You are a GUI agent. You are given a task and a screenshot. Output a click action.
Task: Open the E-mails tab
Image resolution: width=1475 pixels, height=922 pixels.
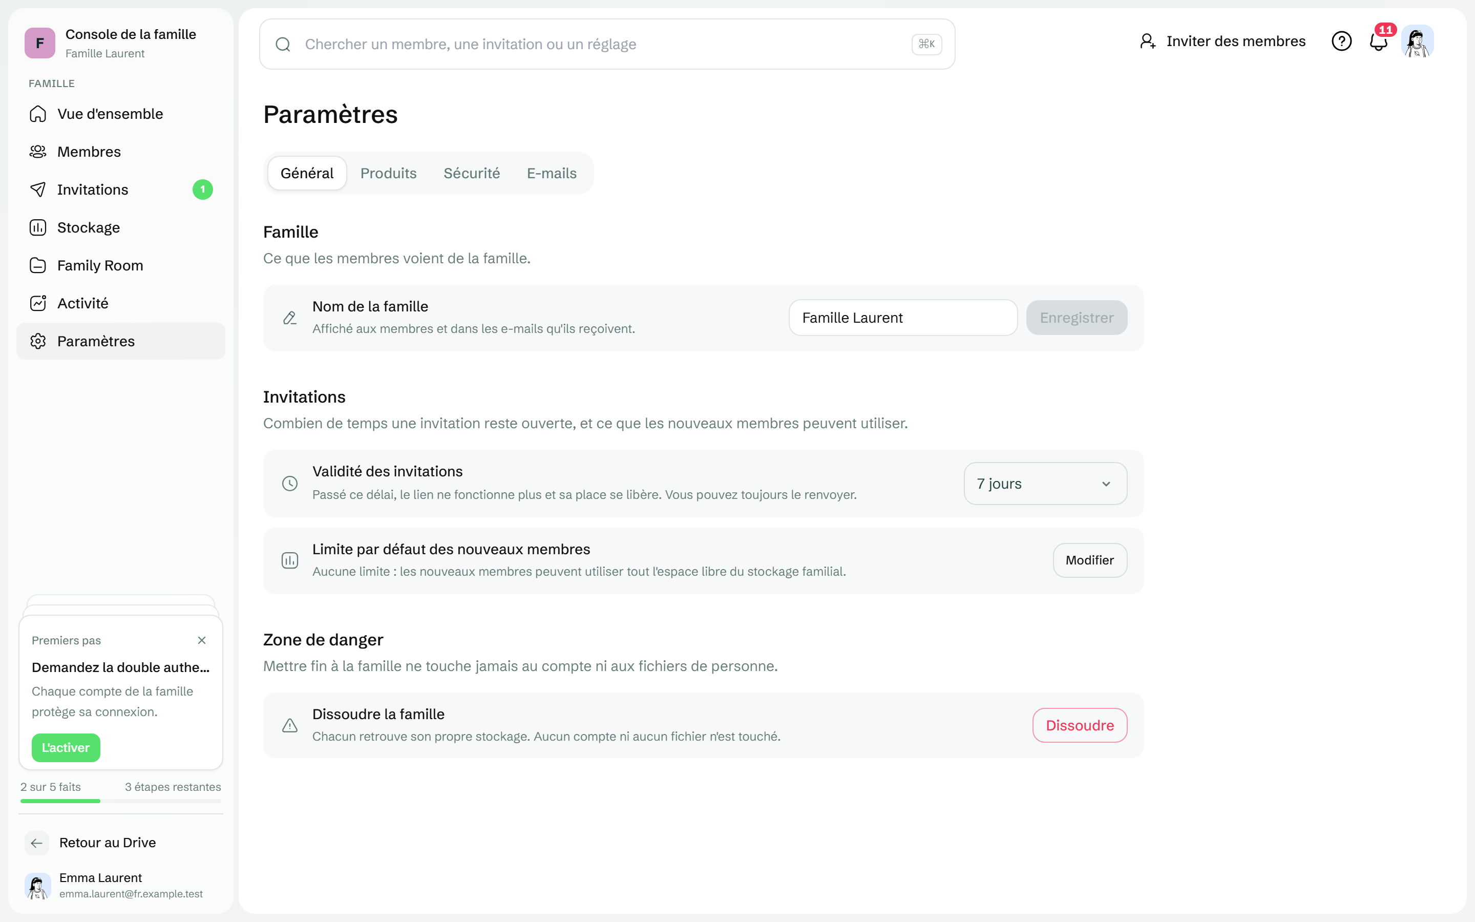click(x=552, y=173)
